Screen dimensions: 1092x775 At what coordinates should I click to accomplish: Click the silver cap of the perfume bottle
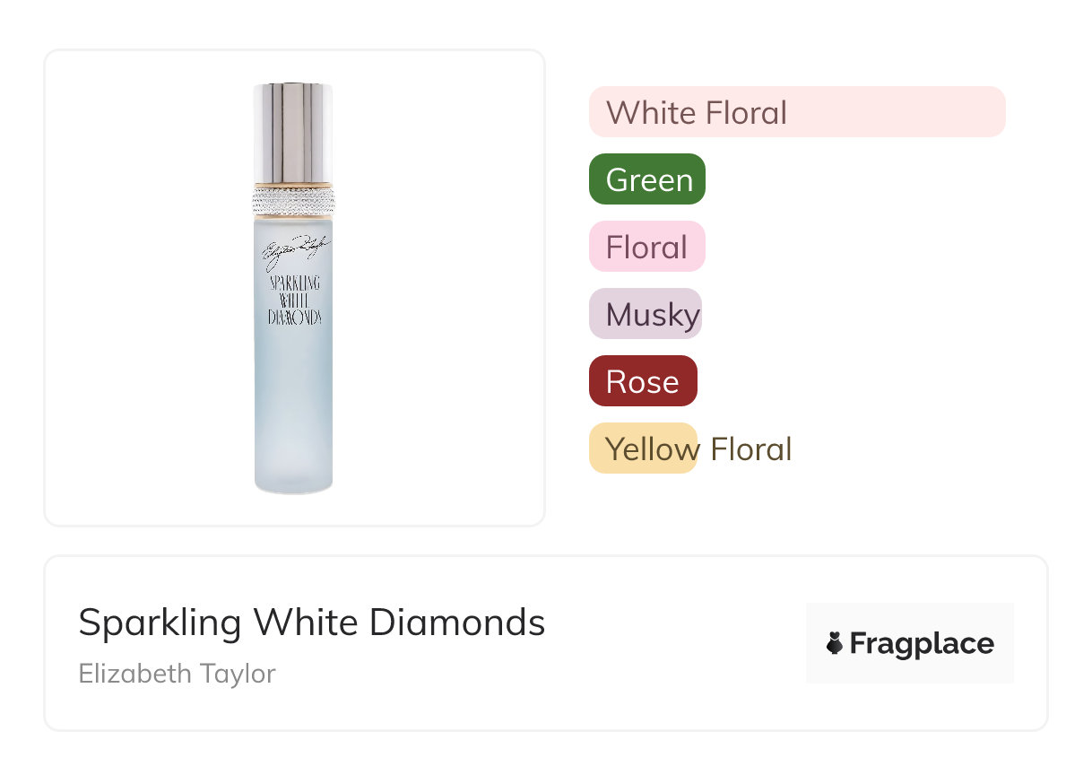293,133
